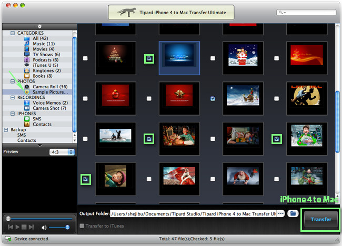The image size is (342, 246).
Task: Click the Output Folder path field
Action: [193, 214]
